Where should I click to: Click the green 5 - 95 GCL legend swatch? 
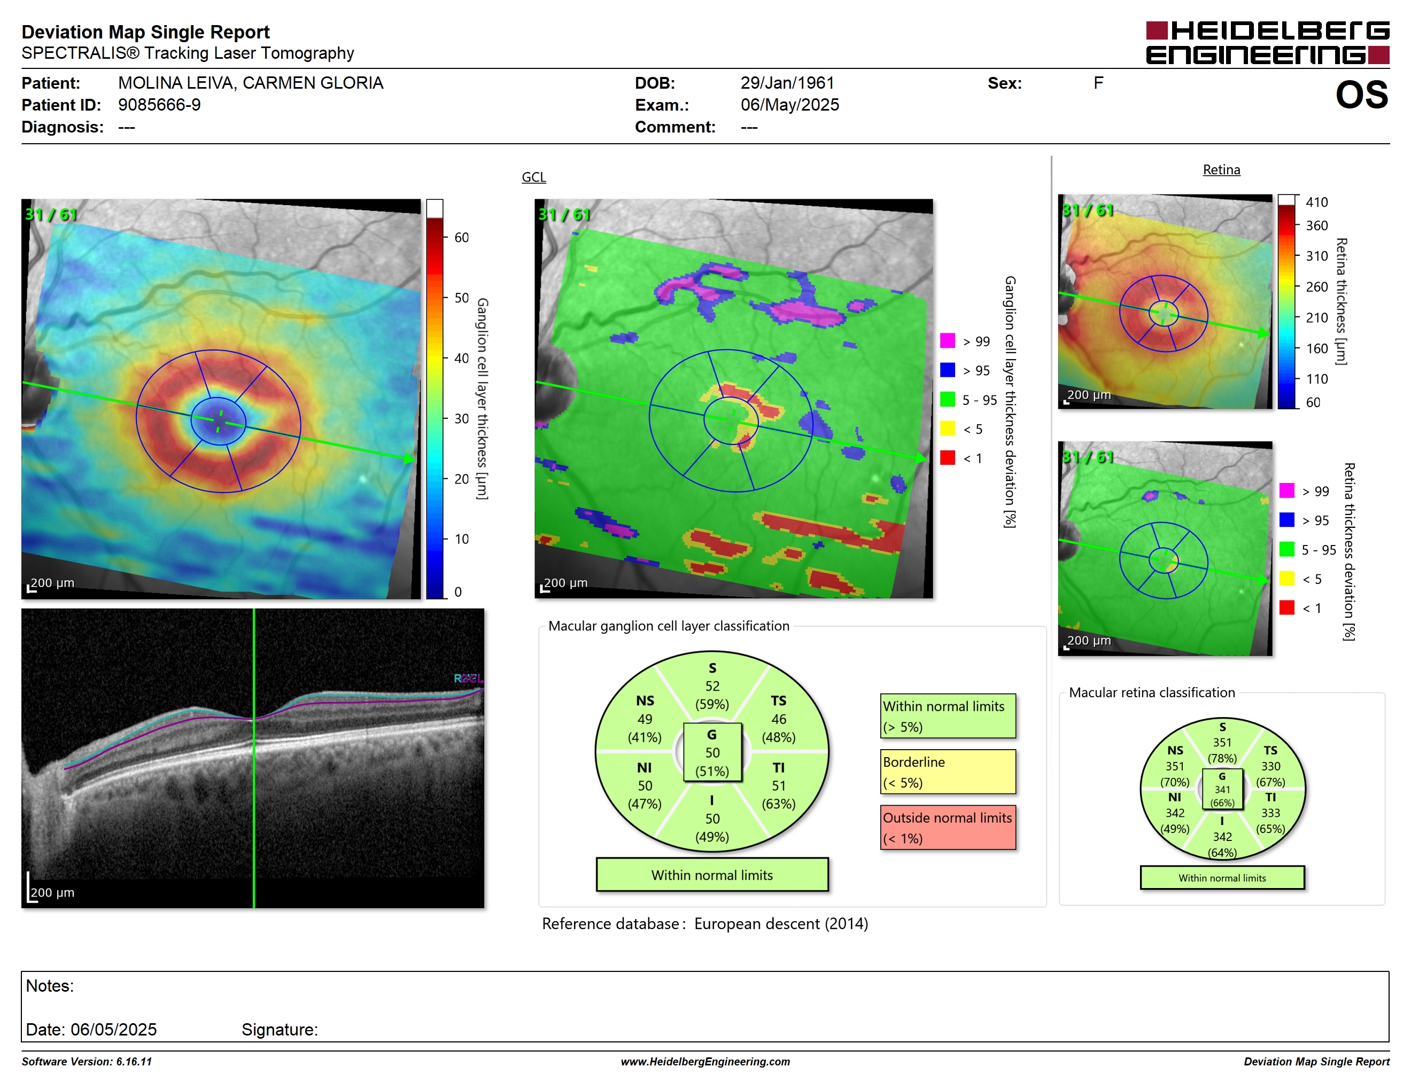tap(947, 399)
